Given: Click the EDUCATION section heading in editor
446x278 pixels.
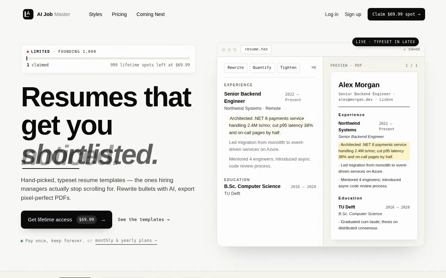Looking at the screenshot, I should [x=237, y=180].
